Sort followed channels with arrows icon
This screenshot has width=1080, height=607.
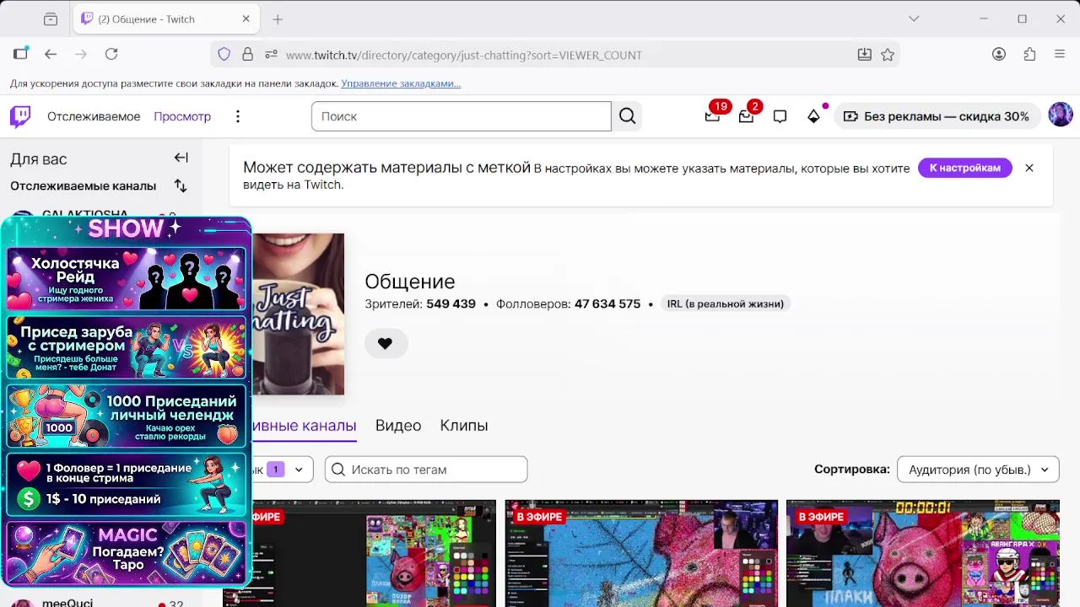[181, 185]
